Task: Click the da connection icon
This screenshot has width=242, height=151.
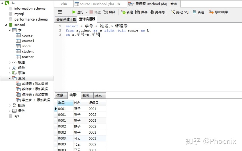Action: [x=7, y=3]
